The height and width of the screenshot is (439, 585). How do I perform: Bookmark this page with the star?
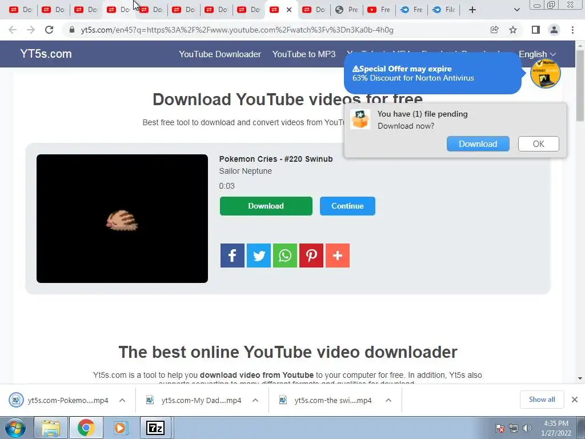click(513, 30)
